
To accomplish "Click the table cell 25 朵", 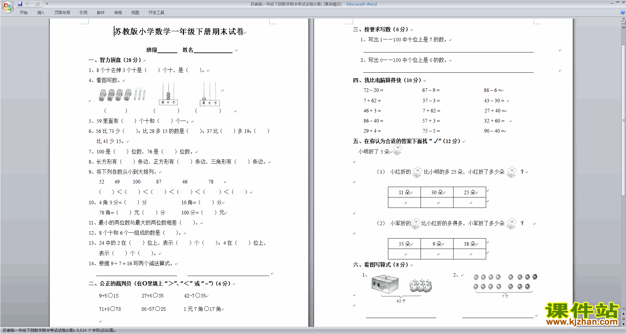I will [x=469, y=192].
